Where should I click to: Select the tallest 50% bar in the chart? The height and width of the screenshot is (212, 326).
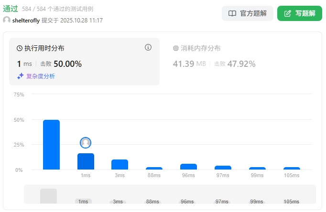51,145
